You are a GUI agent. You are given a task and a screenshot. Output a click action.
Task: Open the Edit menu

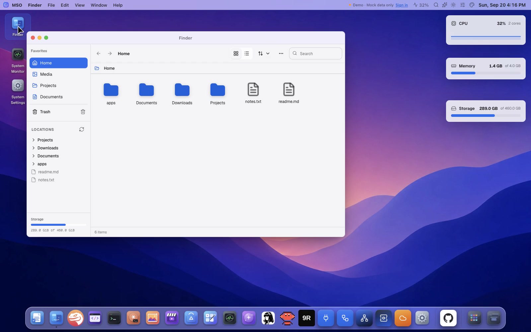click(x=65, y=5)
